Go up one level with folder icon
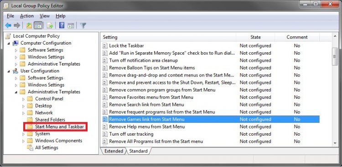Screen dimensions: 342x167 coord(29,25)
